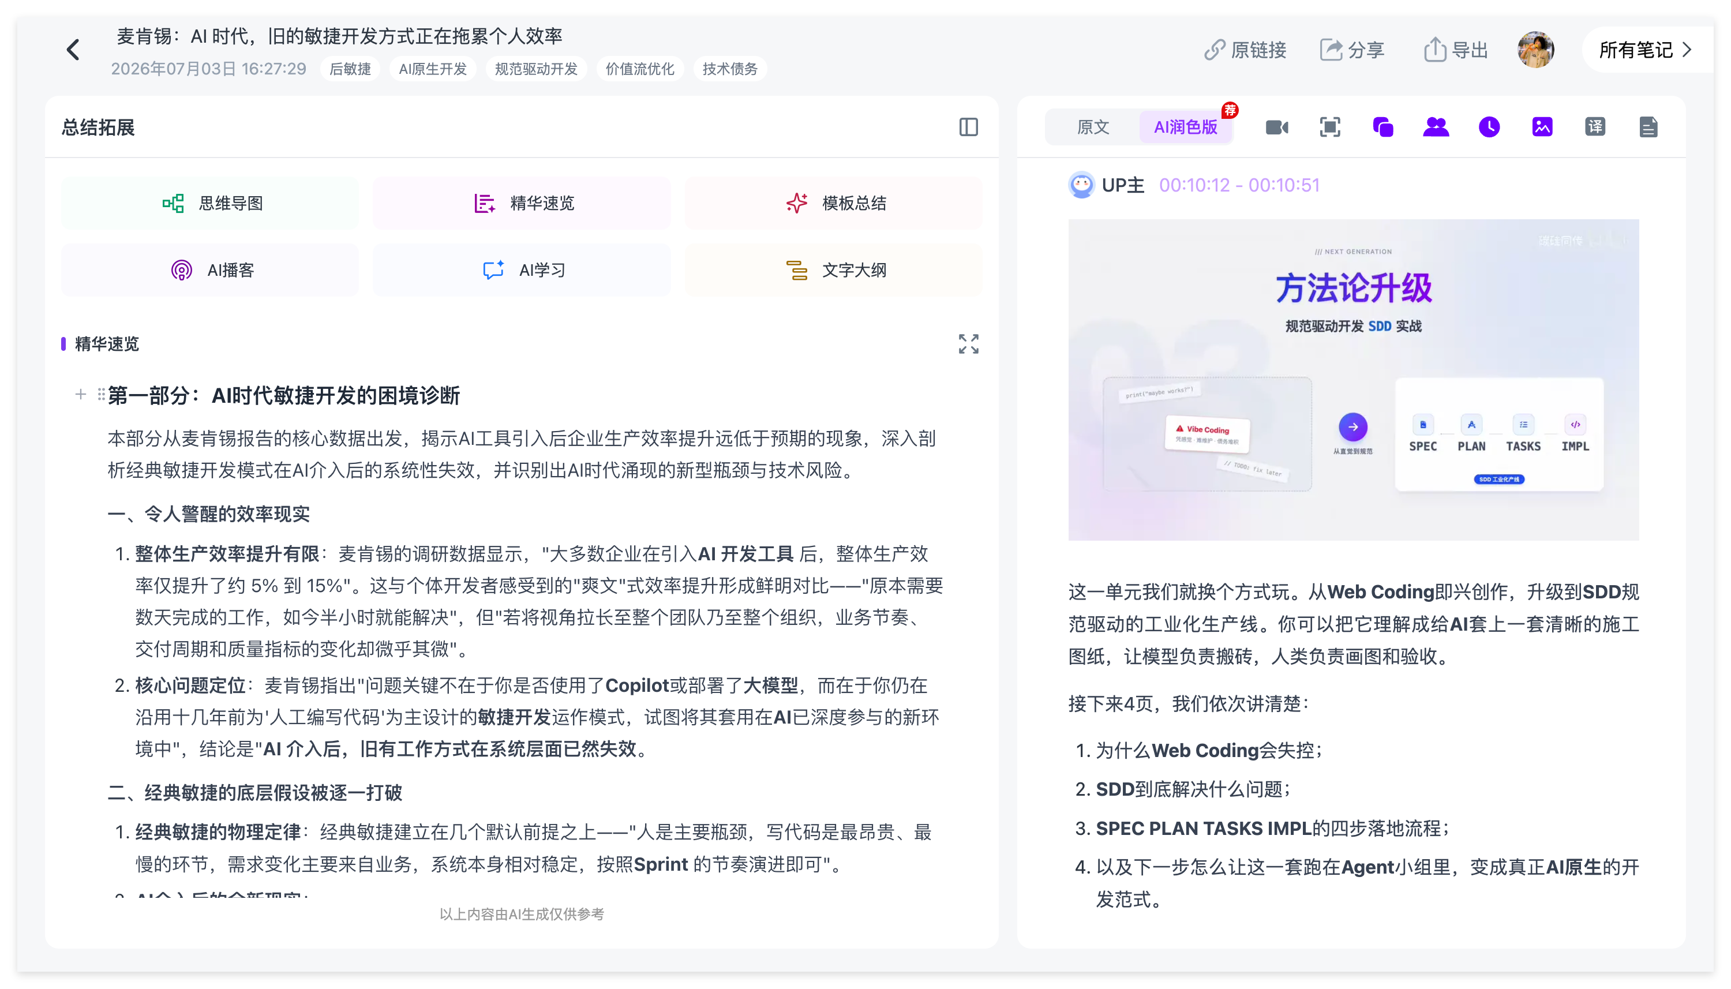
Task: Click the purple image icon
Action: pos(1542,127)
